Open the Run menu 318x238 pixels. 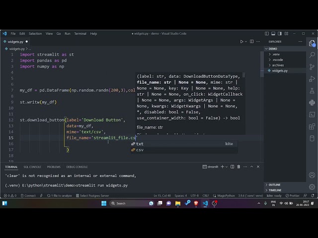68,34
